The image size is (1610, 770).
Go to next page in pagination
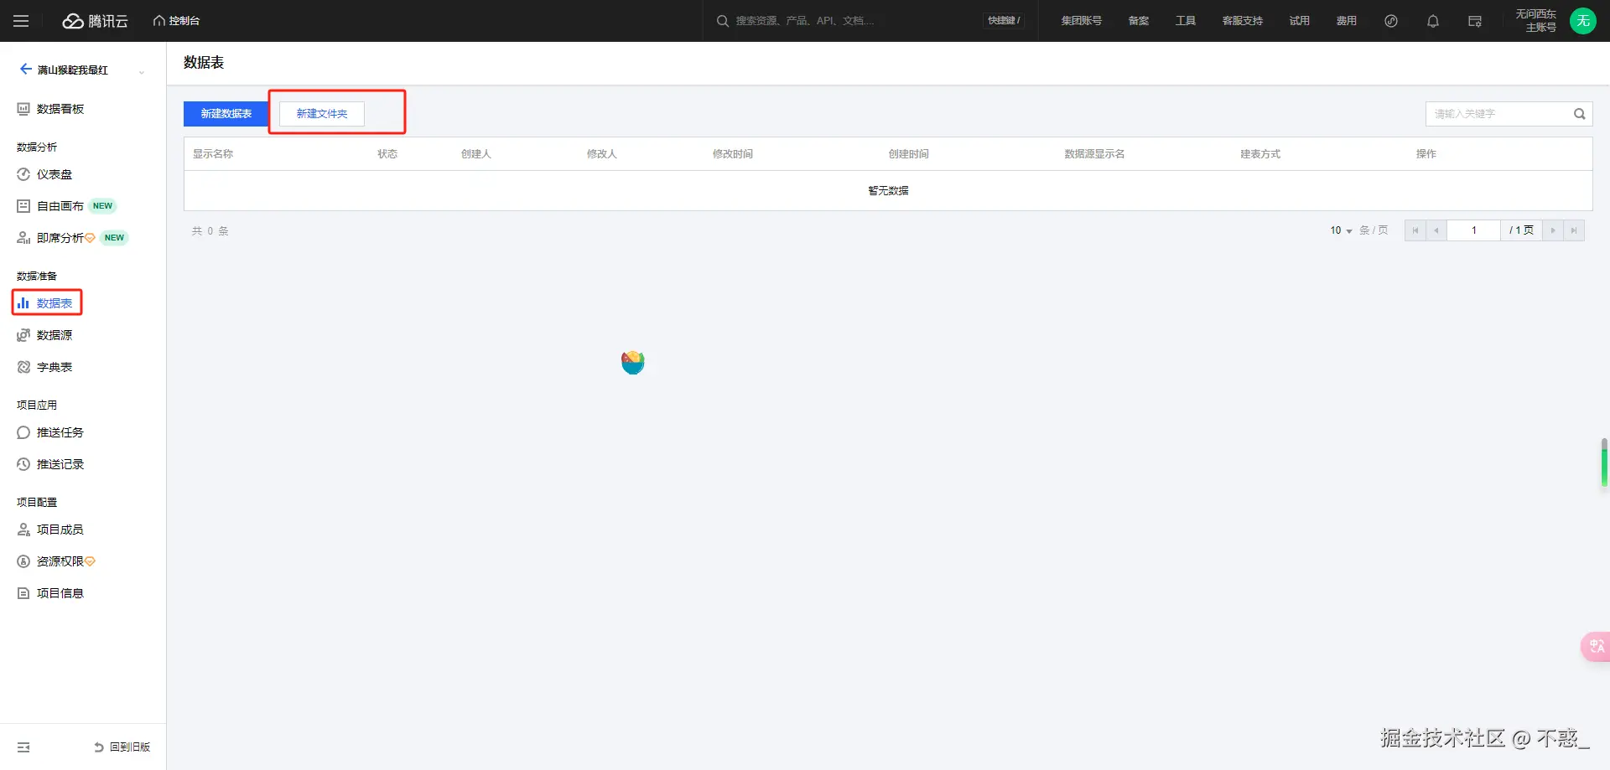pos(1553,230)
